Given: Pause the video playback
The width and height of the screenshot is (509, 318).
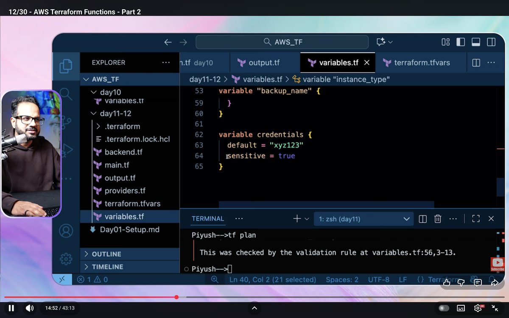Looking at the screenshot, I should (x=11, y=308).
